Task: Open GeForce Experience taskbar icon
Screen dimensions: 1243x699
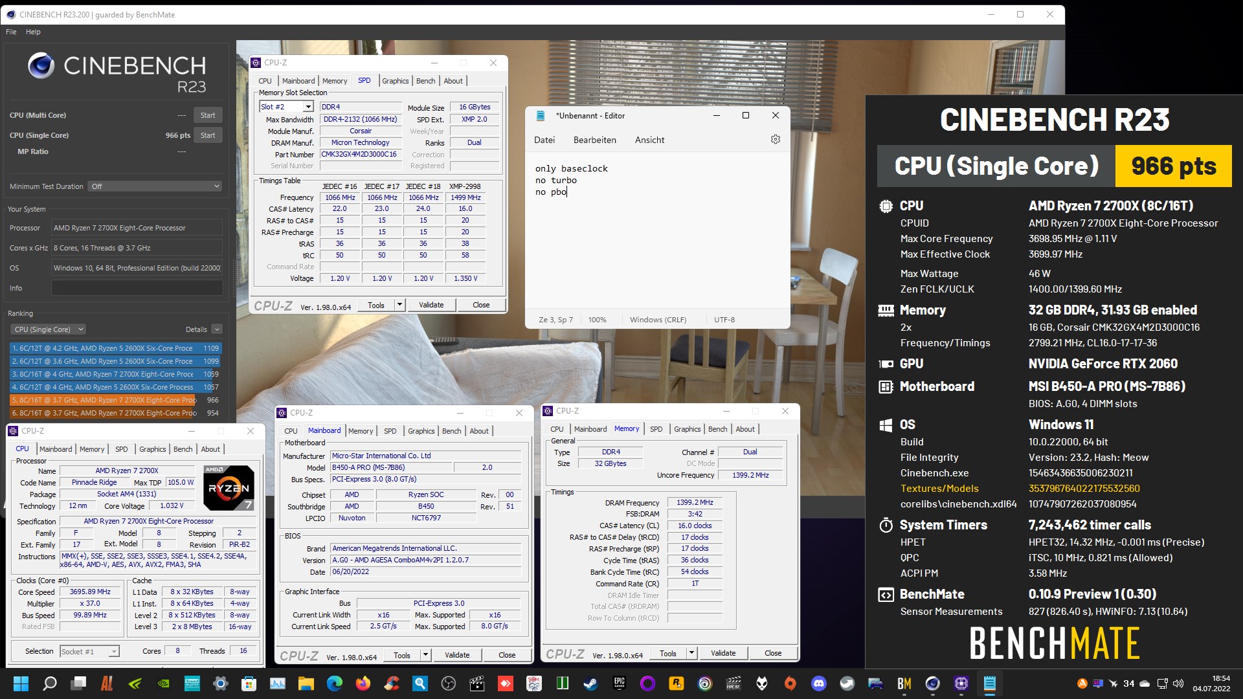Action: (135, 683)
